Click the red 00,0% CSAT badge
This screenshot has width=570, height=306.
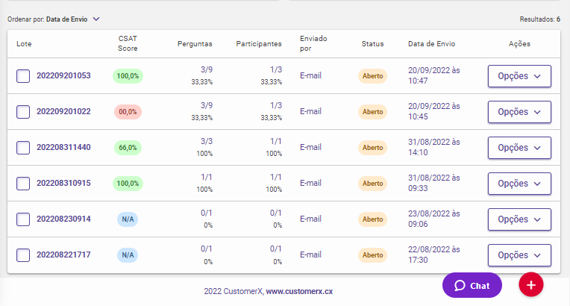(x=128, y=112)
